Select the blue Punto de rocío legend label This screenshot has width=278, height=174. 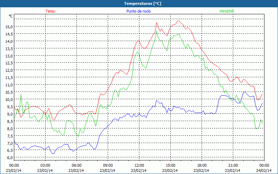coord(138,11)
